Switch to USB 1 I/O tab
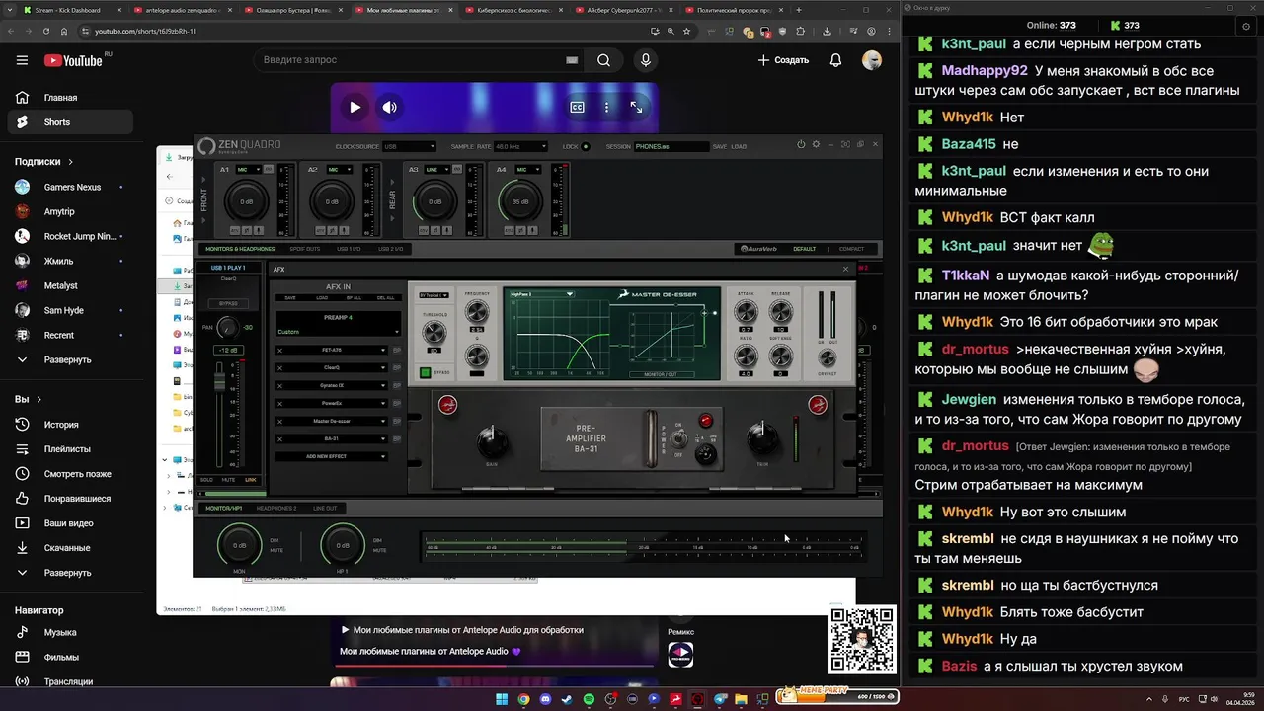The width and height of the screenshot is (1264, 711). (x=349, y=249)
